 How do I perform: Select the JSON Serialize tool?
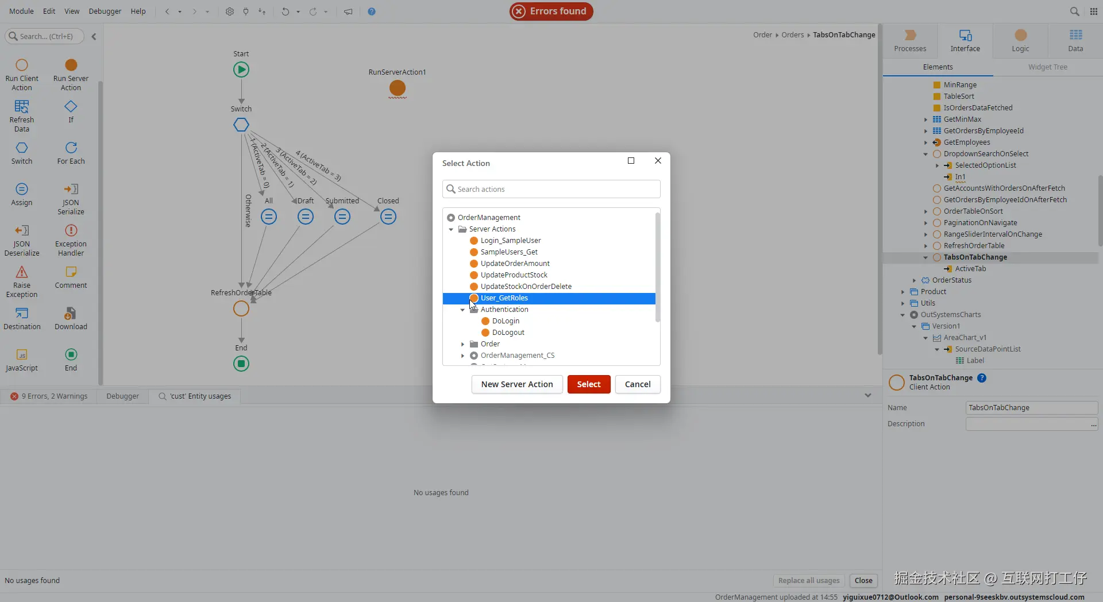click(71, 199)
